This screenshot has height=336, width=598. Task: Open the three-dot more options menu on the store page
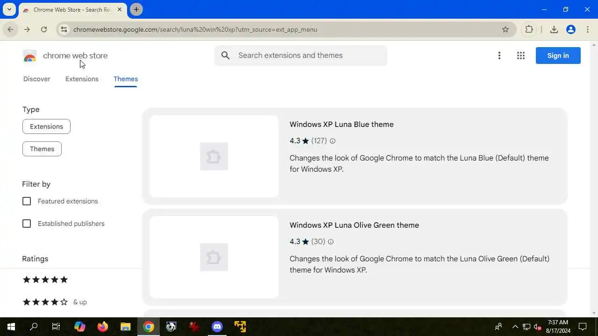pos(499,56)
